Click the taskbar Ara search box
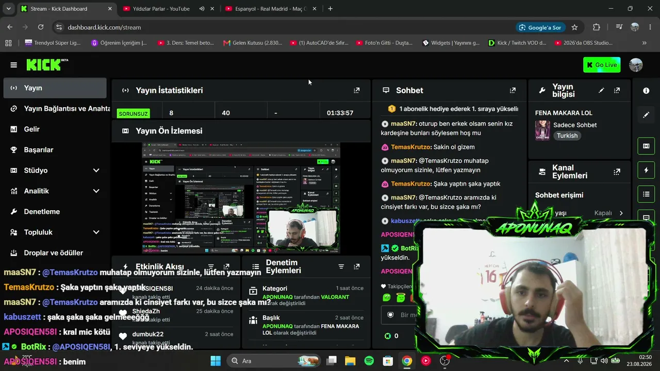This screenshot has width=660, height=371. [x=272, y=361]
